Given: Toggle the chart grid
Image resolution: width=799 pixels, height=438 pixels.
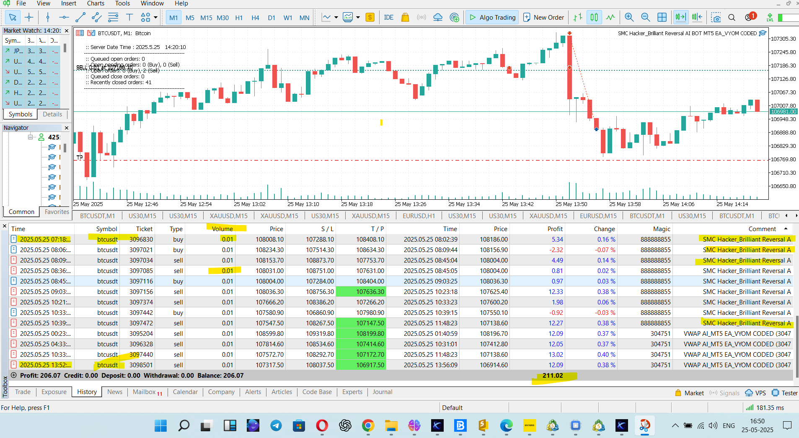Looking at the screenshot, I should (x=662, y=18).
